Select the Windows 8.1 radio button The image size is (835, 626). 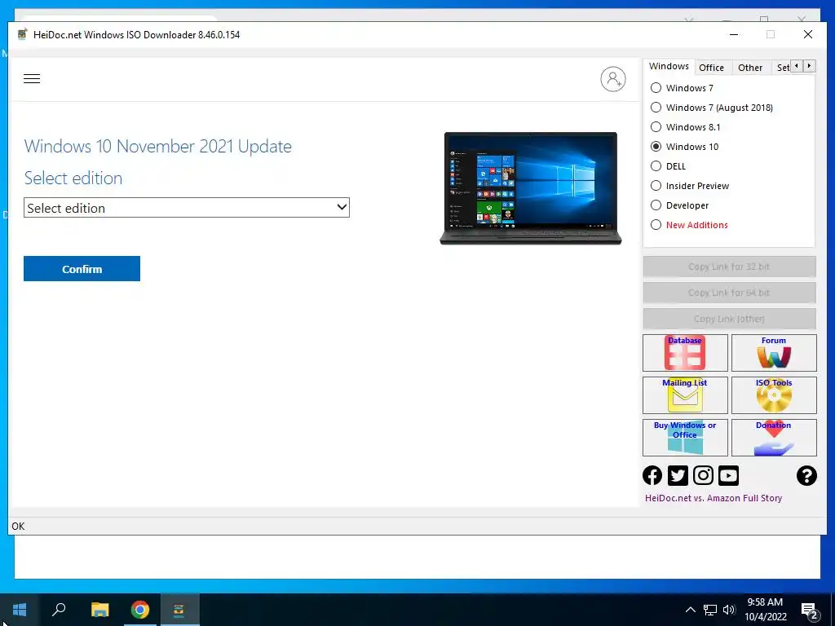click(656, 127)
